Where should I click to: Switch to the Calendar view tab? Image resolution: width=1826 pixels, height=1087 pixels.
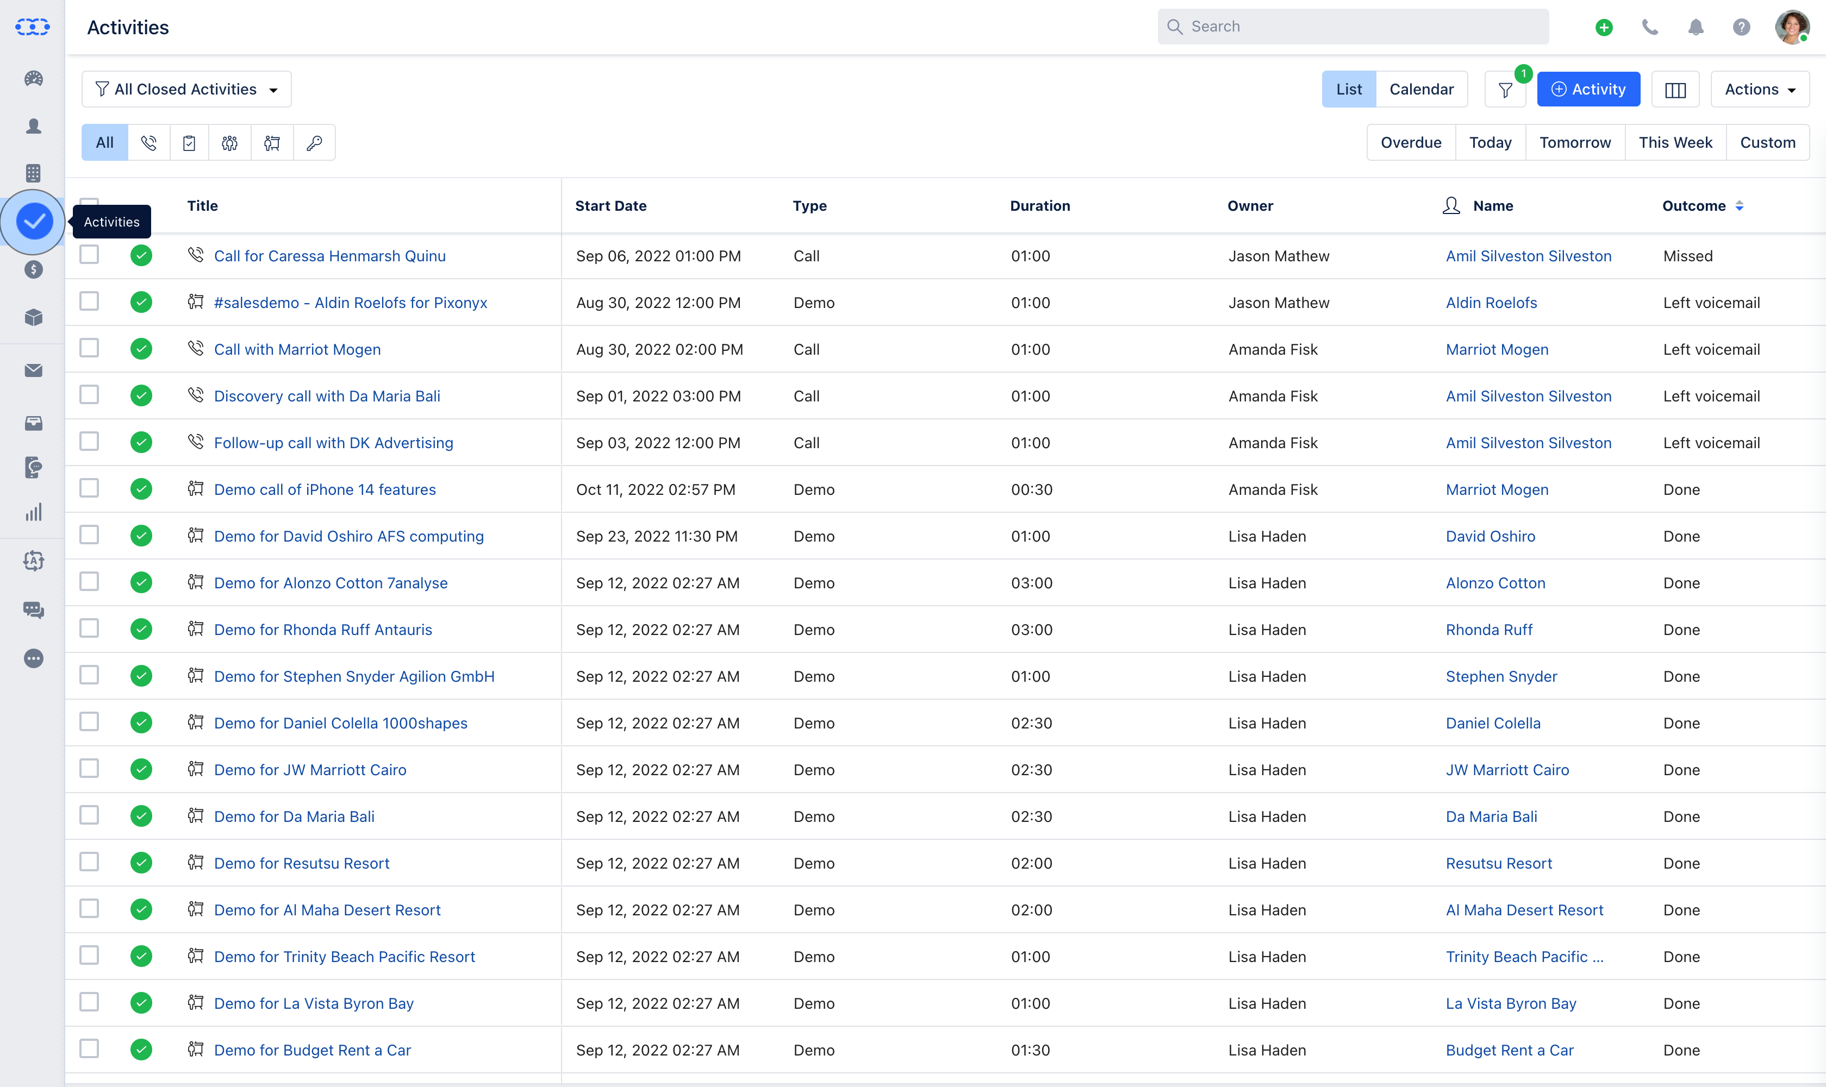[1422, 90]
